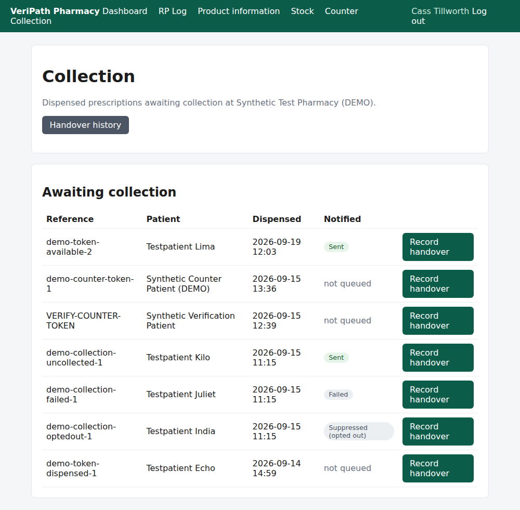Click patient name Testpatient Lima
This screenshot has width=520, height=510.
click(180, 247)
